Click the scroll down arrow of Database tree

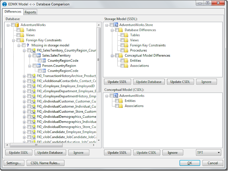point(99,140)
